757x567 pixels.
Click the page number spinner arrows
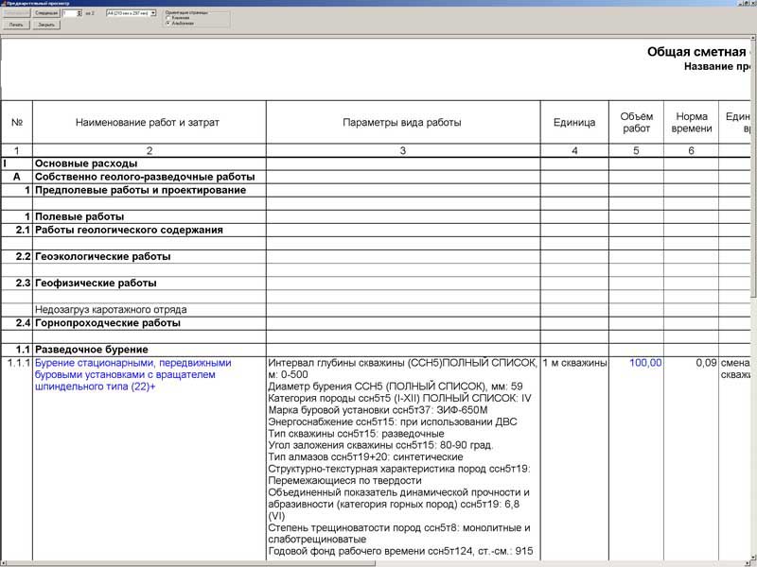[x=79, y=13]
